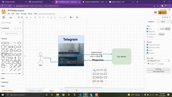Pick the arrow shape in the popup shape picker
The height and width of the screenshot is (97, 172).
point(102,81)
